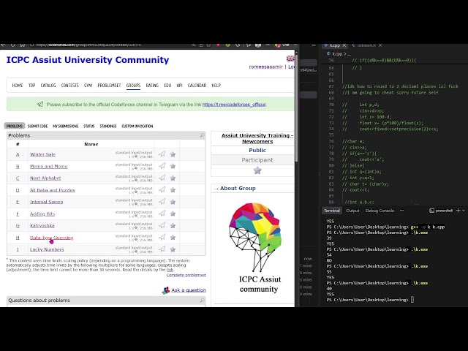Open the My Submissions contest tab
The width and height of the screenshot is (468, 351).
tap(65, 126)
